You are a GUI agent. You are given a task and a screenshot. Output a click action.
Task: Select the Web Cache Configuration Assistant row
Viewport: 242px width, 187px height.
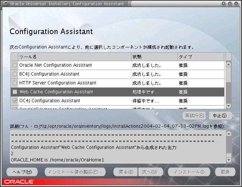pos(117,92)
